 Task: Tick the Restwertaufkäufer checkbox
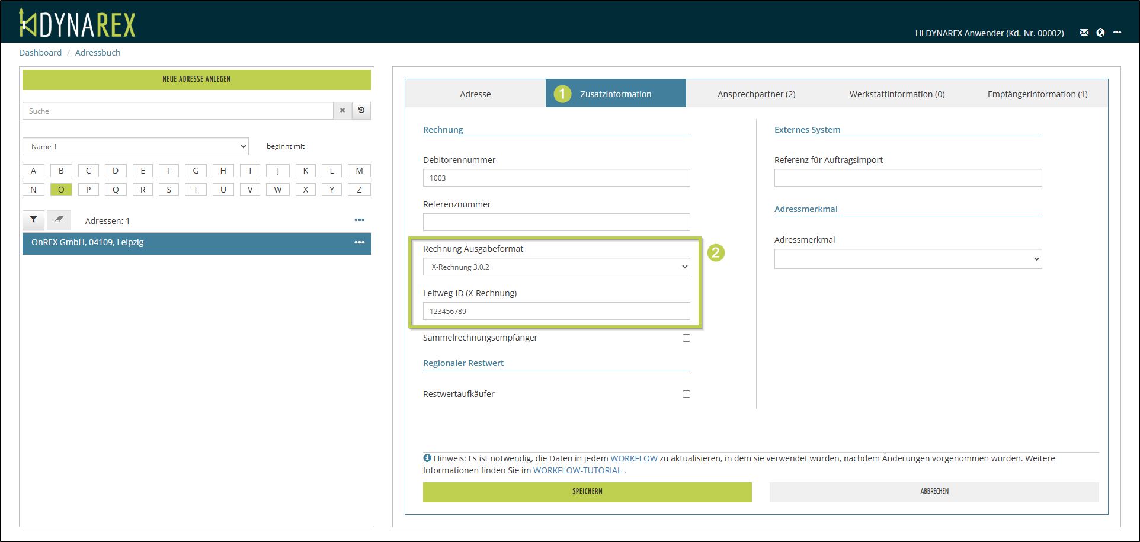point(686,394)
